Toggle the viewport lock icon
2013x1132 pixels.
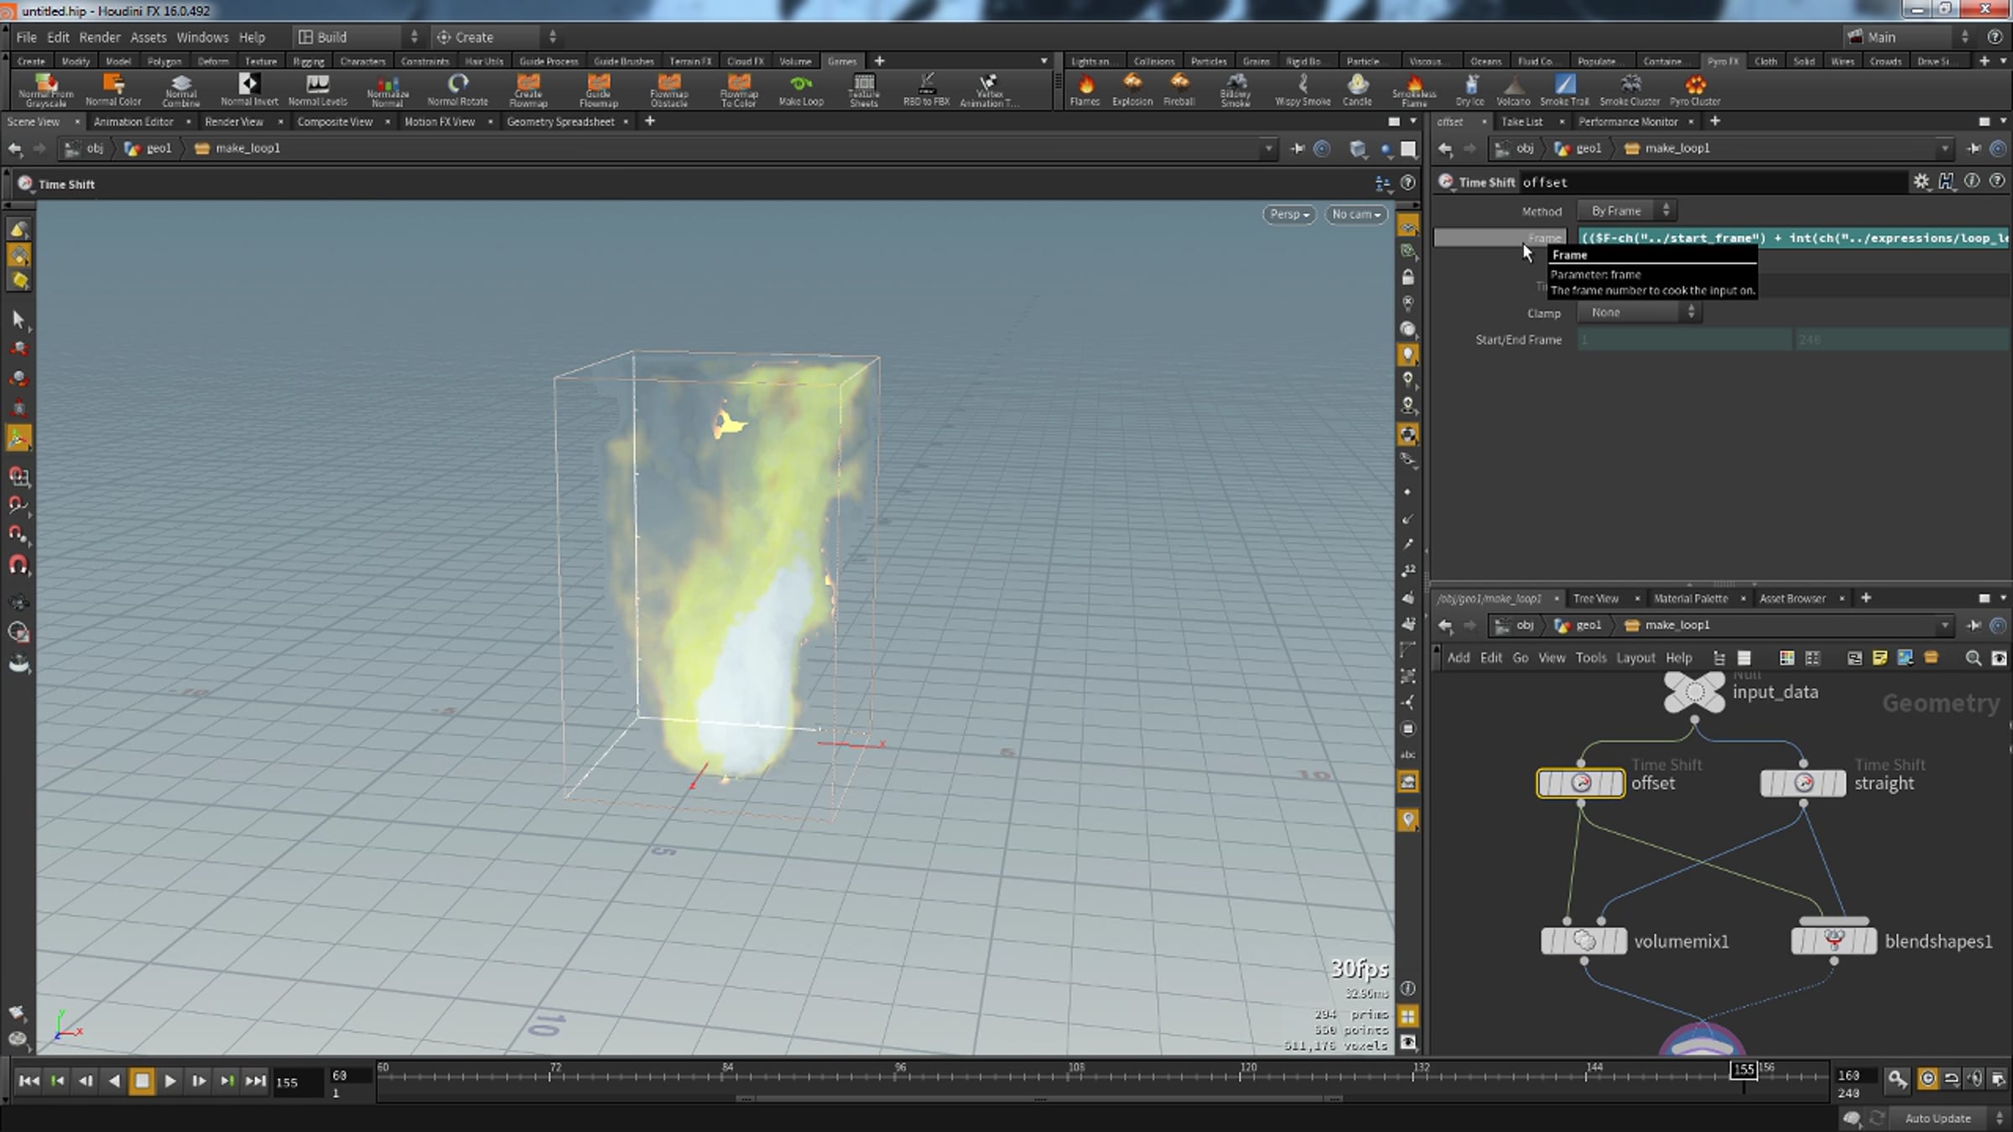pyautogui.click(x=1408, y=277)
